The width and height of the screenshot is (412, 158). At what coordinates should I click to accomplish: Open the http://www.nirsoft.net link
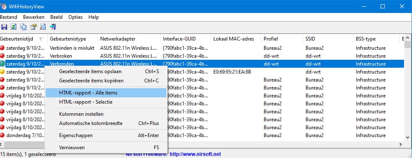point(195,154)
